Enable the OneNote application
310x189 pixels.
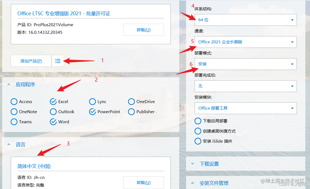14,112
